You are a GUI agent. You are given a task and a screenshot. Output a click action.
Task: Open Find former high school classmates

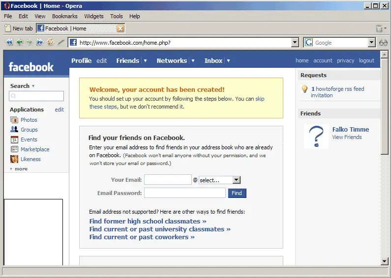coord(148,221)
